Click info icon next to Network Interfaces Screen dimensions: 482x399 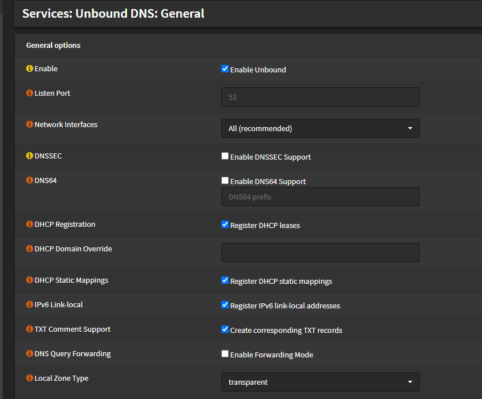click(30, 124)
